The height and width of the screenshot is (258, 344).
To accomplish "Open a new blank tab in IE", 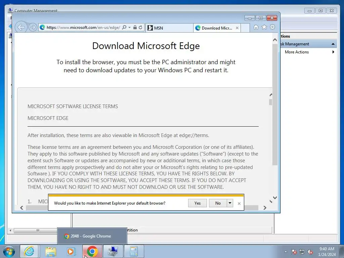I will 245,28.
